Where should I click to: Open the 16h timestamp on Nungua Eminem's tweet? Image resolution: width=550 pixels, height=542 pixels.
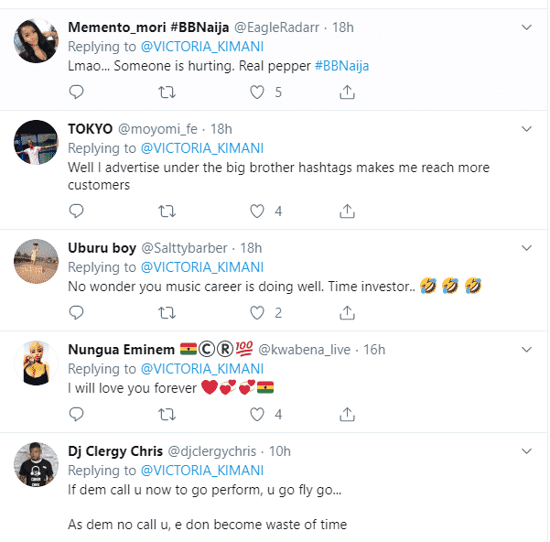tap(374, 350)
